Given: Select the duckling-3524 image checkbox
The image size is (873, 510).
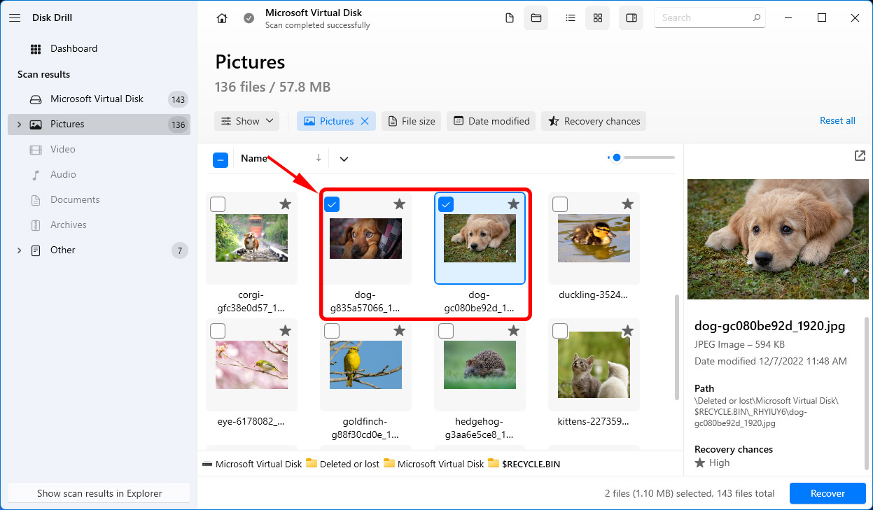Looking at the screenshot, I should tap(560, 204).
